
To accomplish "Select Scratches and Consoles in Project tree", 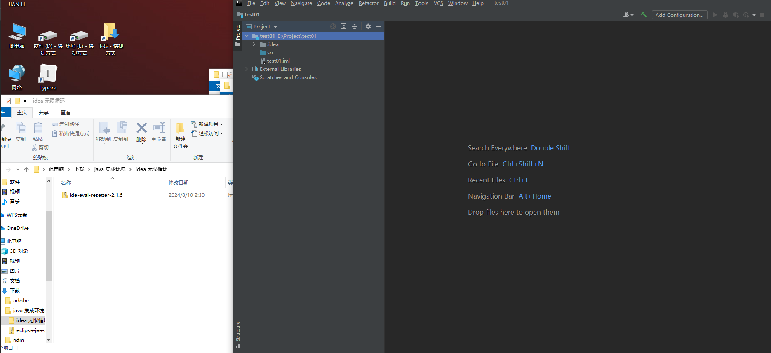I will coord(288,77).
